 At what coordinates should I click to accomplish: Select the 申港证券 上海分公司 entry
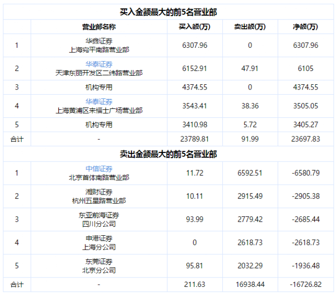coord(99,243)
